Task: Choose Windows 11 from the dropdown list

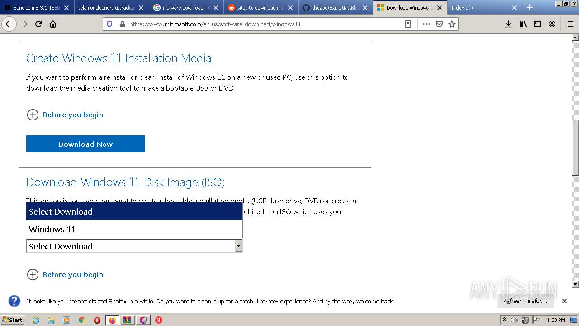Action: [x=134, y=229]
